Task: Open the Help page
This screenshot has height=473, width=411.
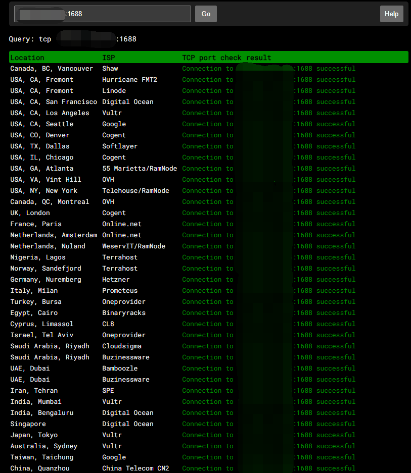Action: tap(391, 14)
